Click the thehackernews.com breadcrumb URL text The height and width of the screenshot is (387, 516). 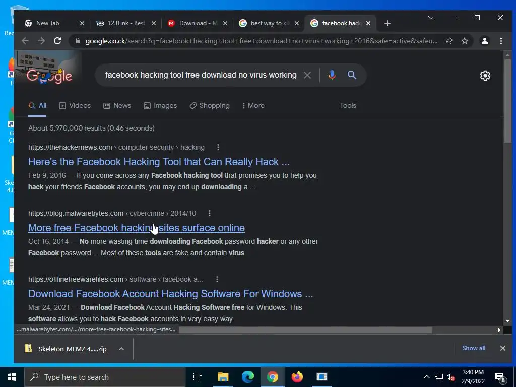pyautogui.click(x=116, y=148)
